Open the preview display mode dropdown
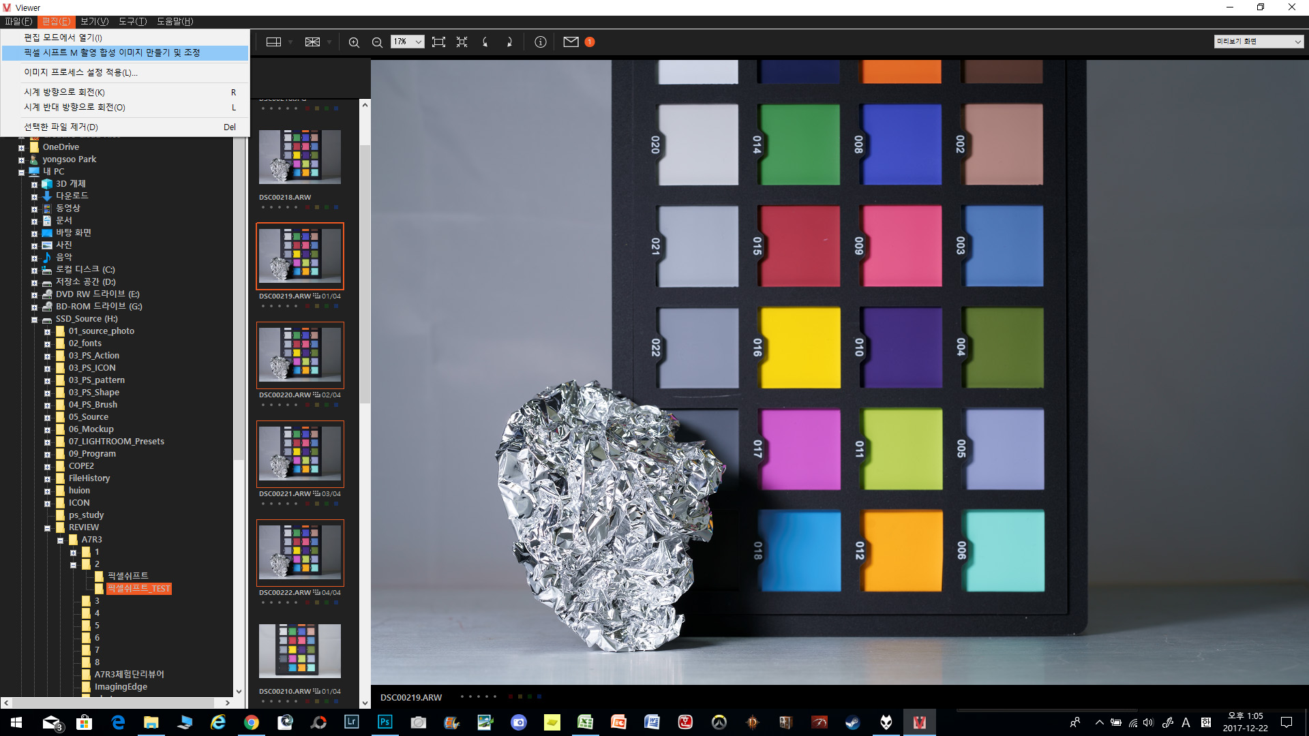 pyautogui.click(x=1258, y=42)
